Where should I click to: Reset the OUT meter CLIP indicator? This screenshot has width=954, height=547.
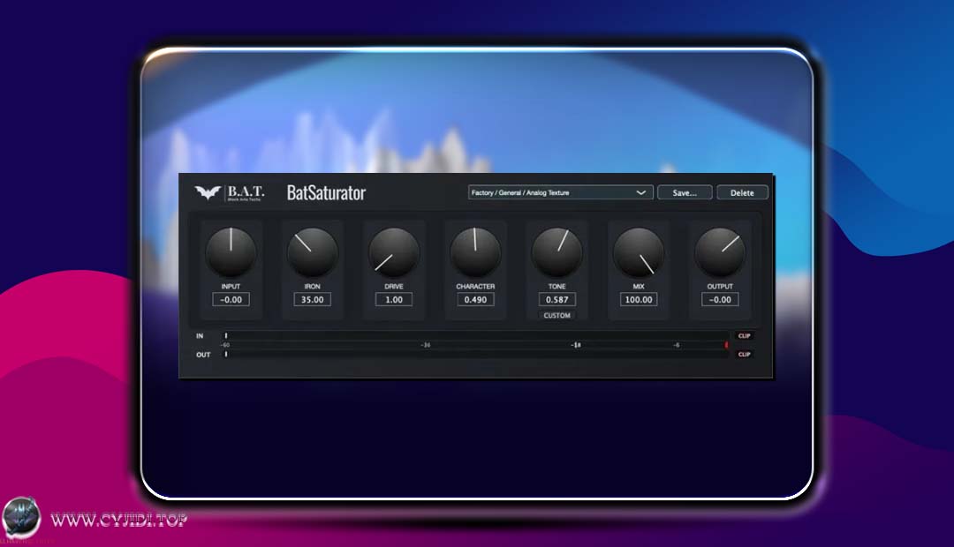[x=743, y=354]
